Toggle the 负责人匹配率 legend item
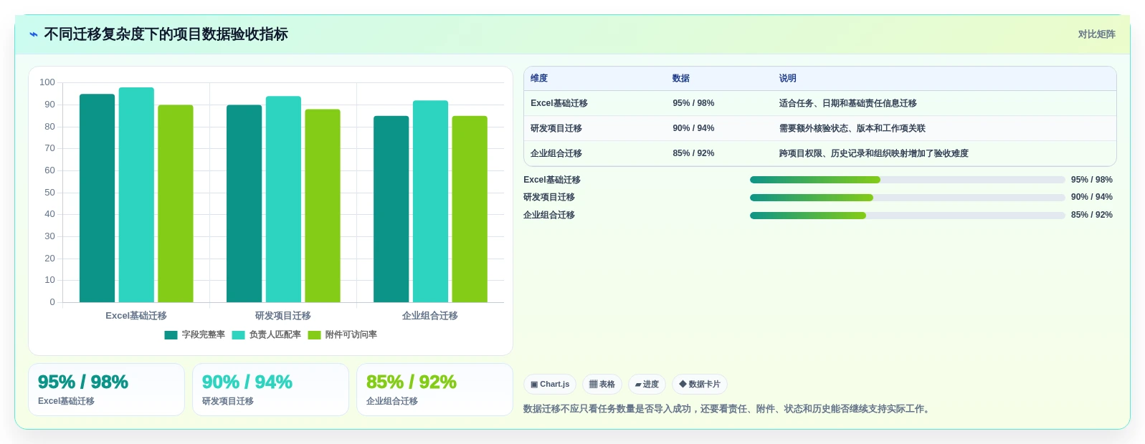This screenshot has height=444, width=1145. pyautogui.click(x=266, y=334)
